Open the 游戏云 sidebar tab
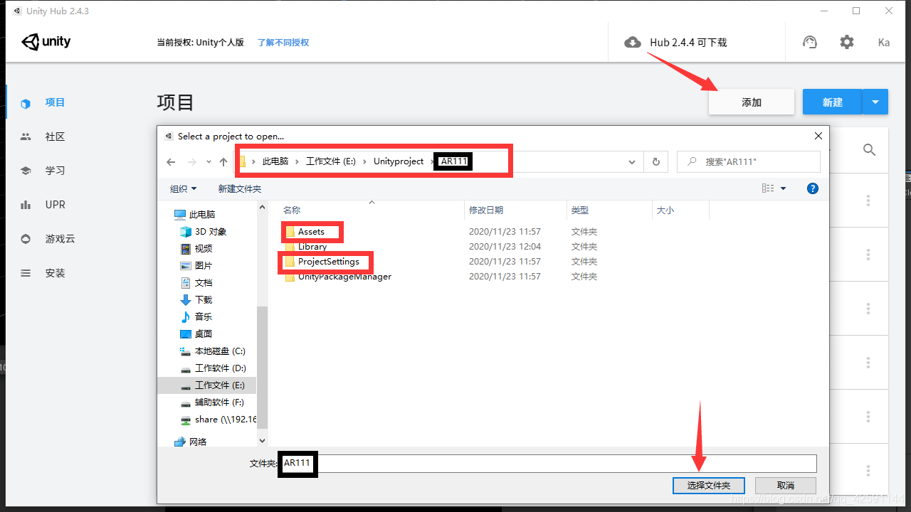 point(60,239)
